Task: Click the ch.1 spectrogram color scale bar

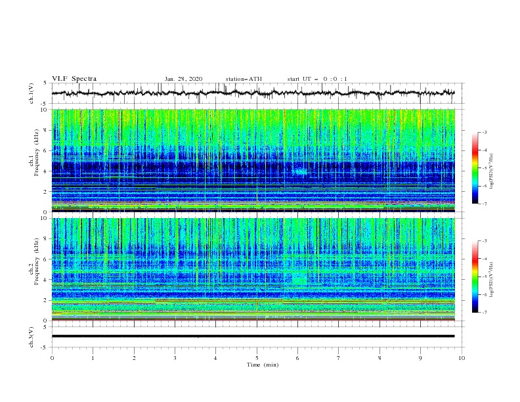Action: coord(475,168)
